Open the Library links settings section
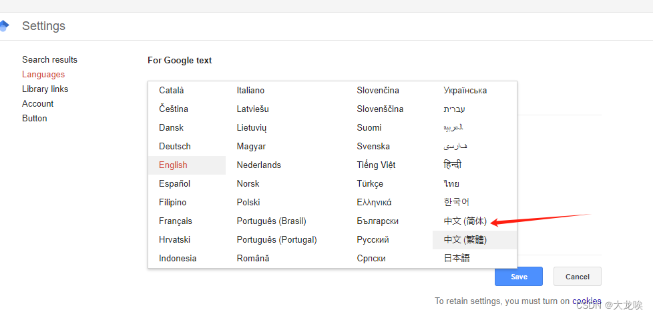The width and height of the screenshot is (653, 316). 45,89
